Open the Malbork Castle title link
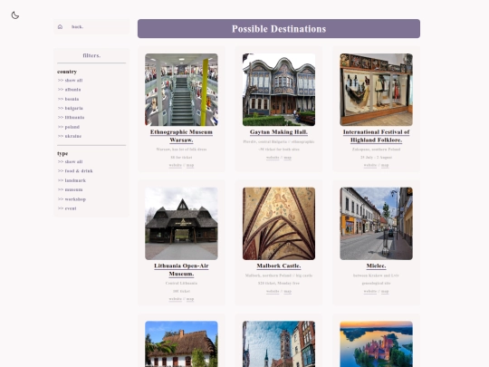 pyautogui.click(x=279, y=266)
